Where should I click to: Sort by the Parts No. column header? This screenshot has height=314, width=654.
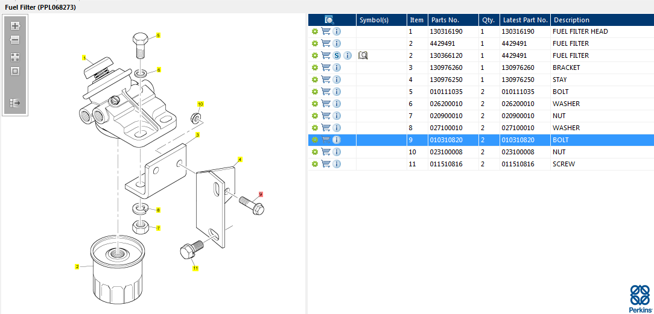[453, 19]
